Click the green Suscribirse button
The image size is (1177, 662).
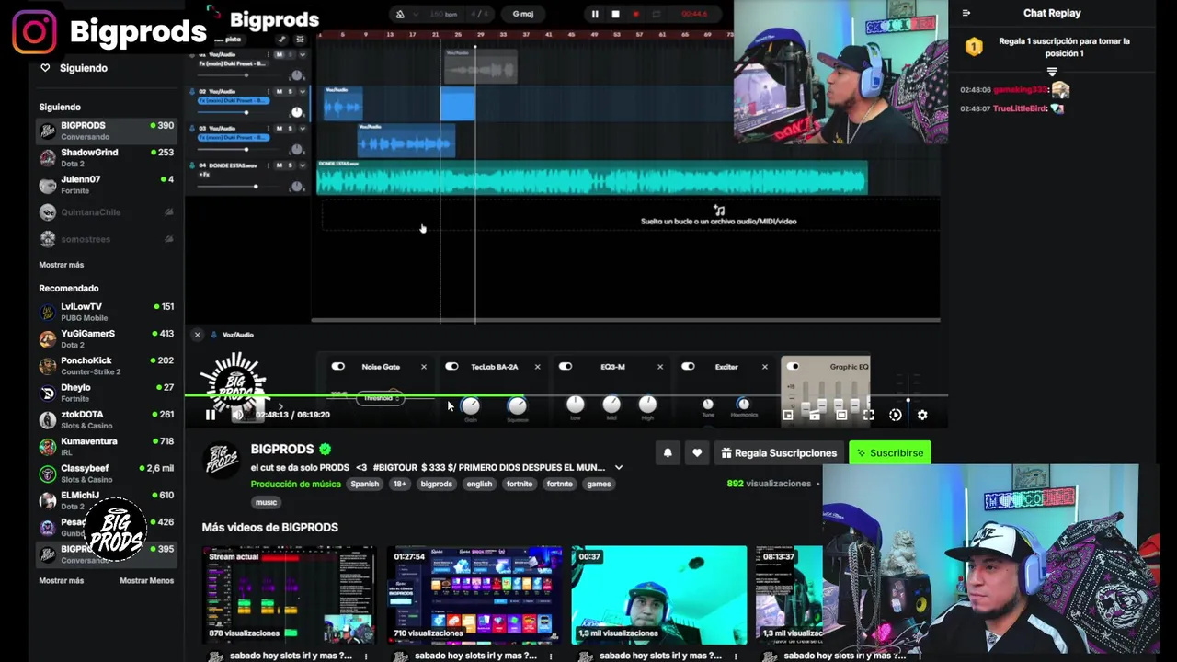[889, 452]
